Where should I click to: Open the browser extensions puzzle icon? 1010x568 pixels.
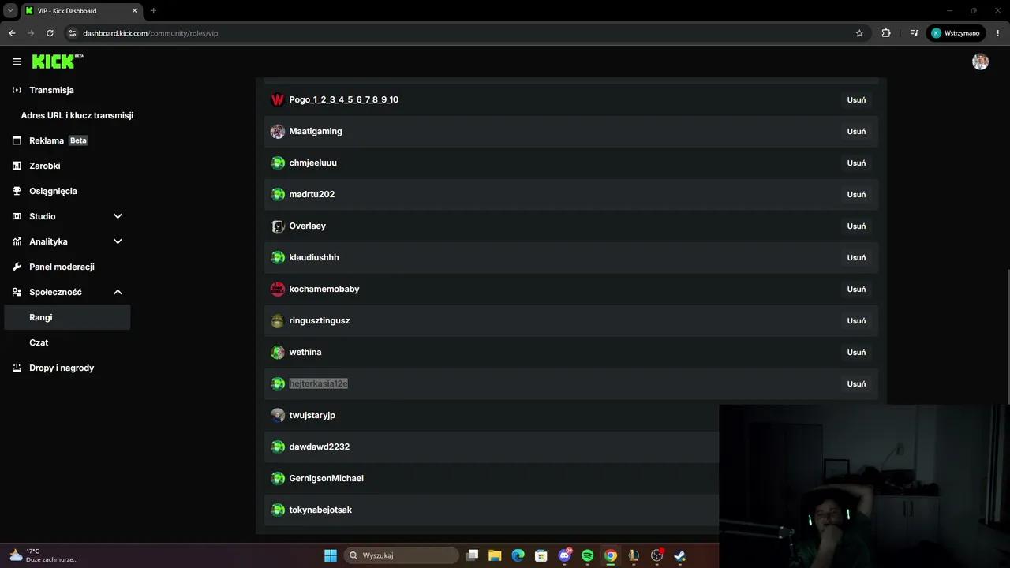coord(886,33)
